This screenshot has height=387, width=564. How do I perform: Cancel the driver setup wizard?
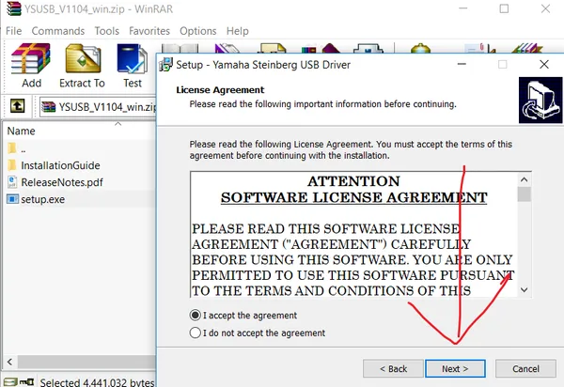click(525, 368)
